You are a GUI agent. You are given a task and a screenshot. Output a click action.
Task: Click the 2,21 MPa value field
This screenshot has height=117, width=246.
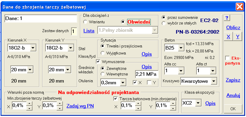pos(147,74)
